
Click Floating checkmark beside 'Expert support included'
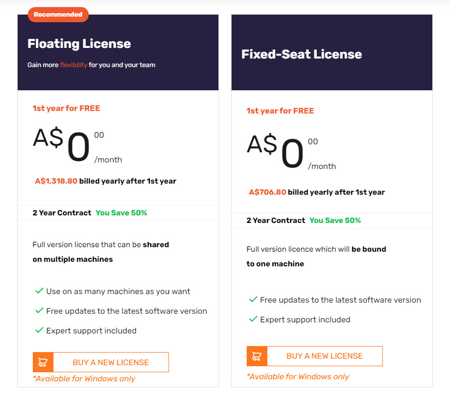(39, 330)
